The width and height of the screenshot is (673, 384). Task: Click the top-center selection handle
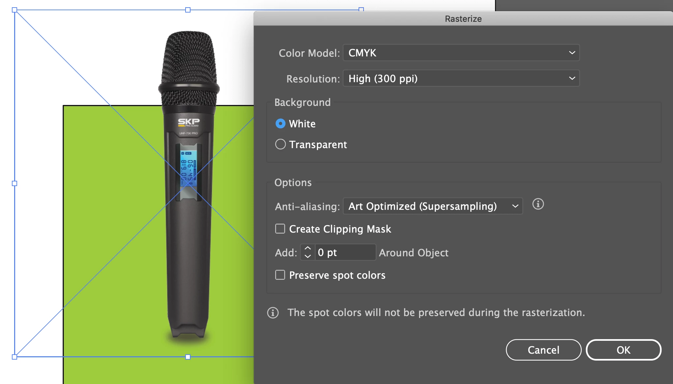pyautogui.click(x=188, y=10)
